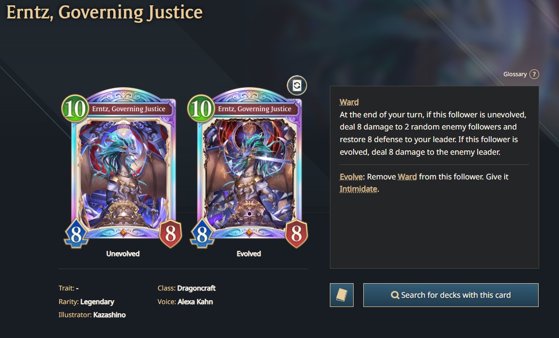Click the Evolved card's blue attack 8 icon

[202, 235]
